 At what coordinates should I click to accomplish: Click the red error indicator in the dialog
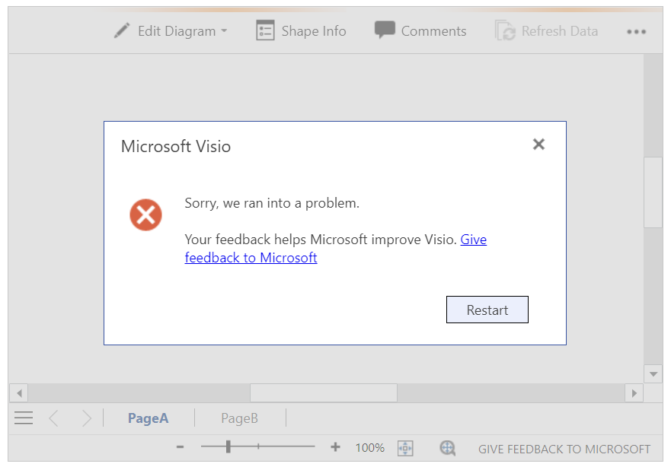click(145, 214)
